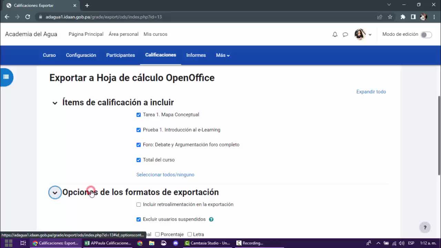Open the notifications bell

coord(335,34)
